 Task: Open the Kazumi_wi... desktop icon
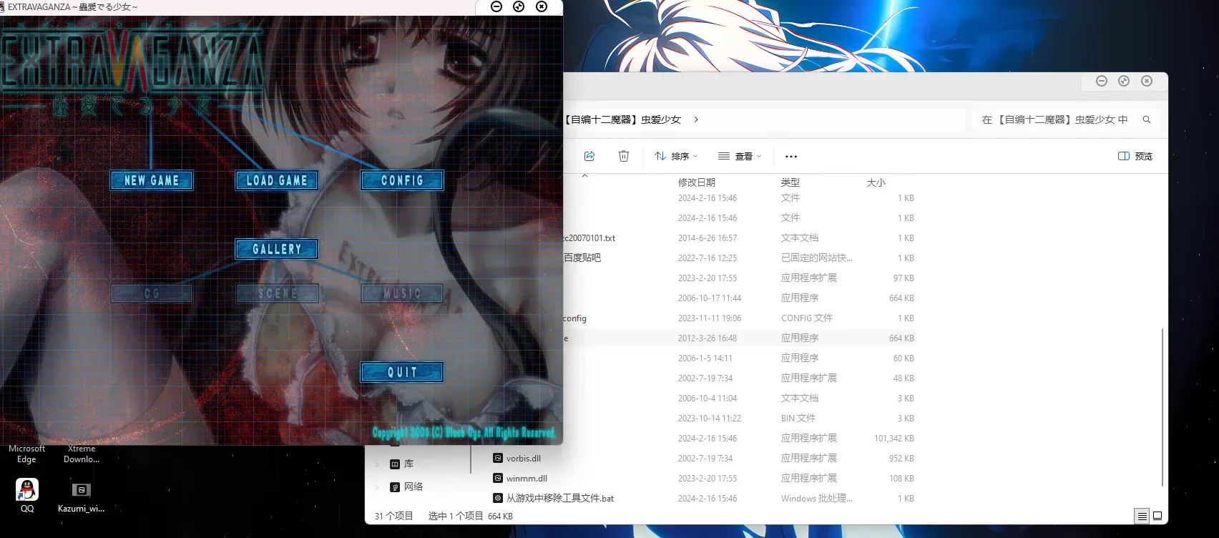(x=81, y=497)
